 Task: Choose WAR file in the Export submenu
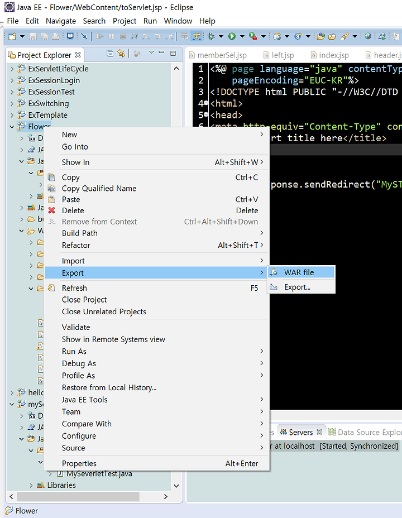click(301, 272)
